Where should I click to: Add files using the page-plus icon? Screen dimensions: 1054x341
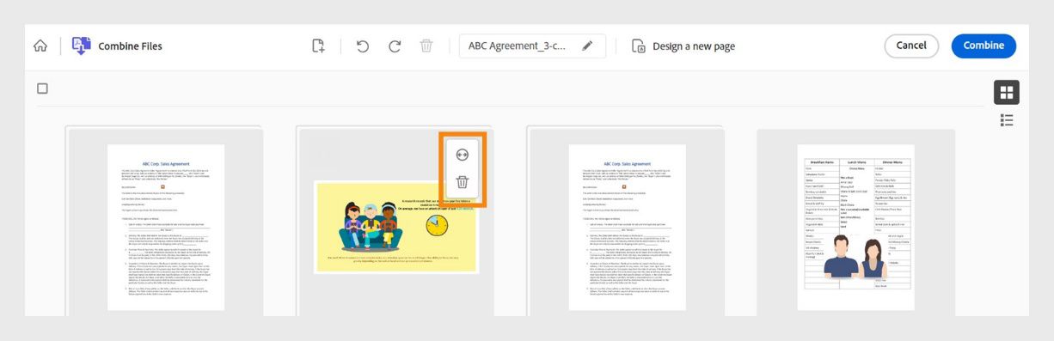318,46
